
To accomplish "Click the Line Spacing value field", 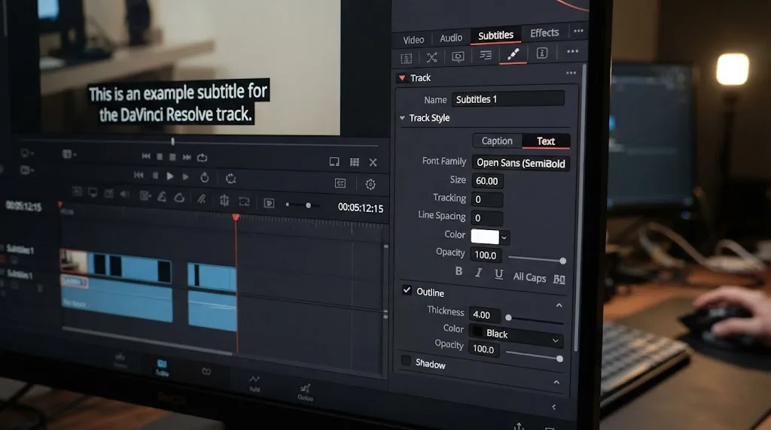I will point(487,218).
